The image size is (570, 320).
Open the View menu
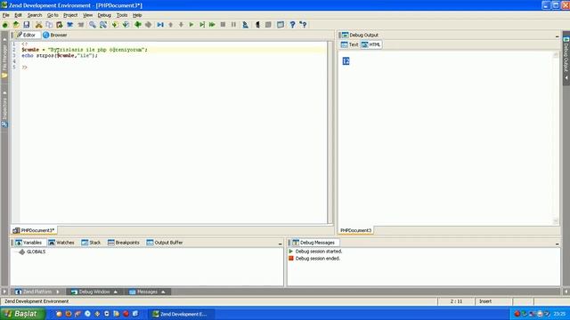pos(87,15)
